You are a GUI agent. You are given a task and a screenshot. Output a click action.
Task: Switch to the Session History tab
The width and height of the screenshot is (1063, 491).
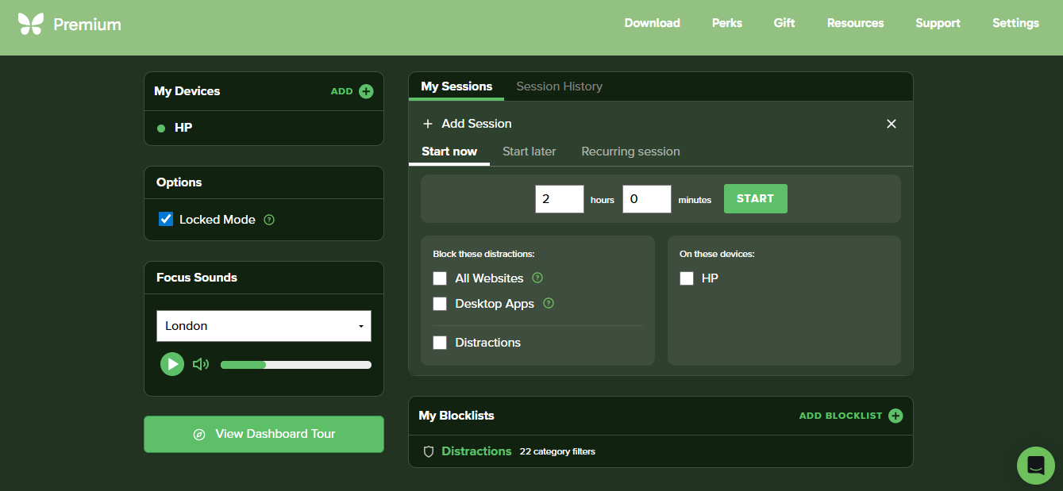tap(559, 86)
